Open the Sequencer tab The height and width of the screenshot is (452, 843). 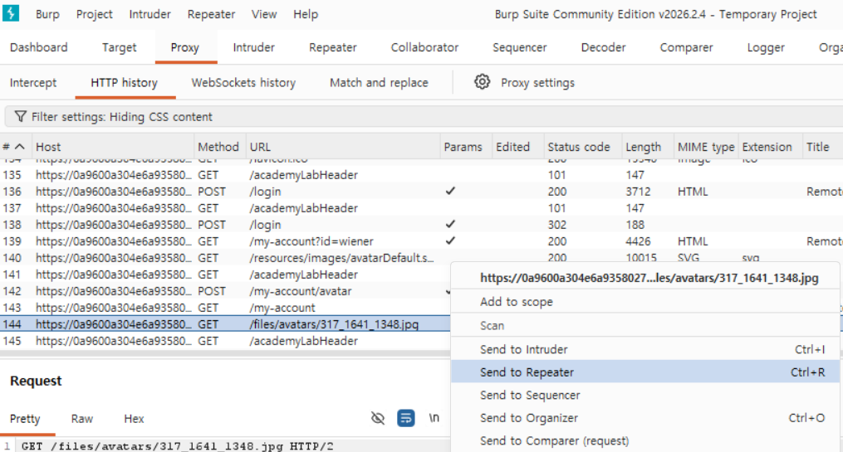tap(519, 47)
